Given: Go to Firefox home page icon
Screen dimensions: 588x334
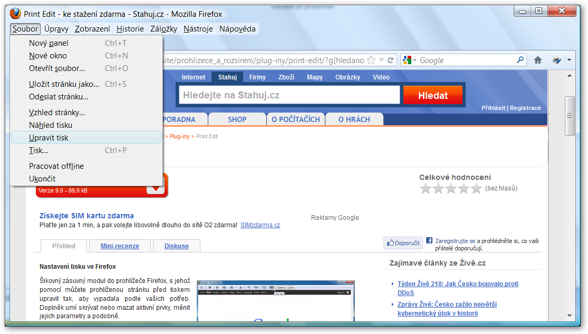Looking at the screenshot, I should pyautogui.click(x=538, y=60).
